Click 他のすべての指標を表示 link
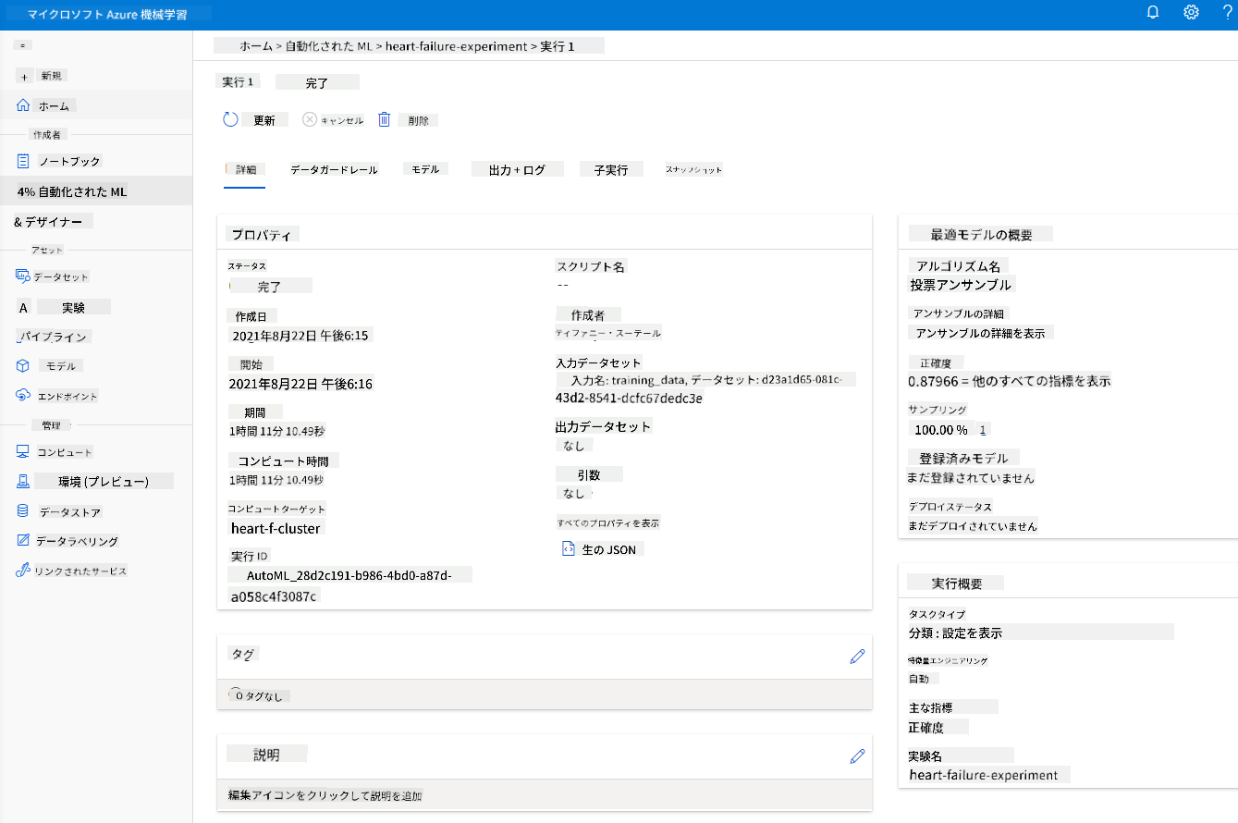 [1040, 381]
